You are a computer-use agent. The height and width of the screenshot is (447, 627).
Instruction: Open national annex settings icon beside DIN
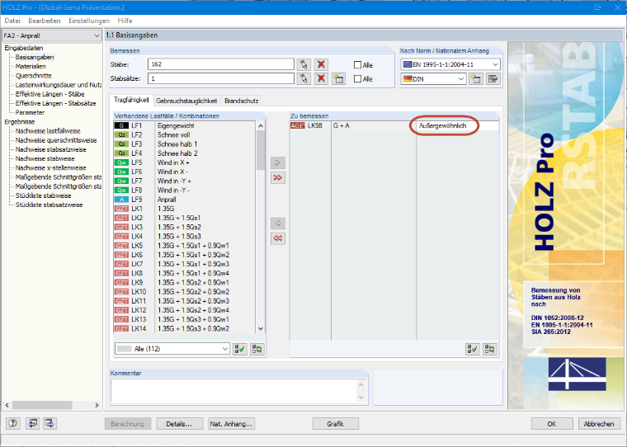click(x=493, y=79)
